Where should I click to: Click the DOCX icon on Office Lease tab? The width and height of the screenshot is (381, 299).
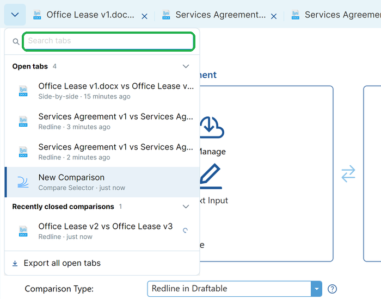tap(37, 15)
